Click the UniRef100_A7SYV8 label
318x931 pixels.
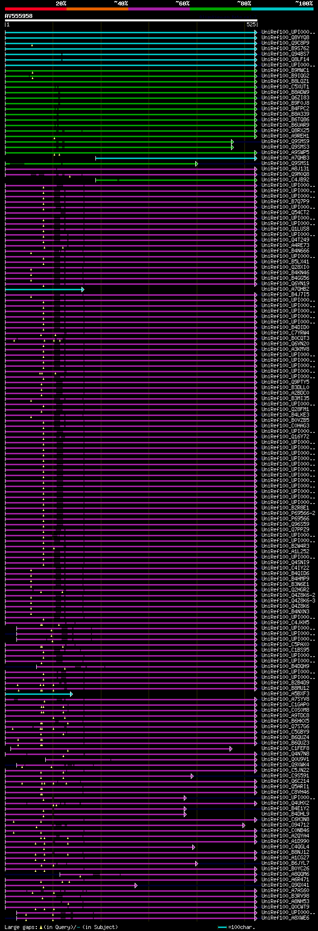285,699
